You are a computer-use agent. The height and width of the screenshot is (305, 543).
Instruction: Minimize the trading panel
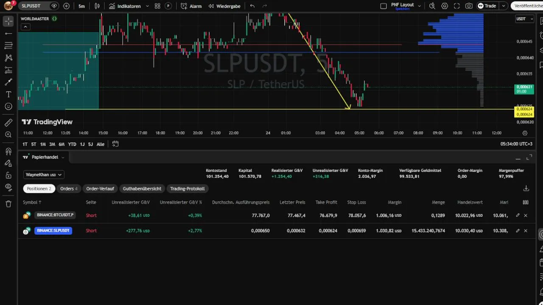pyautogui.click(x=518, y=158)
